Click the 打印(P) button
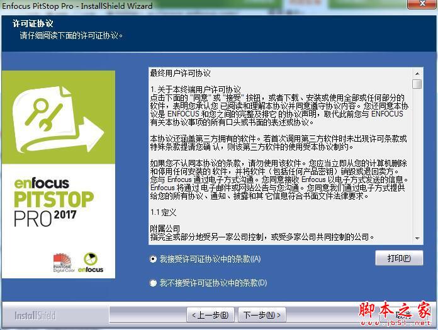438x330 pixels. pos(399,258)
